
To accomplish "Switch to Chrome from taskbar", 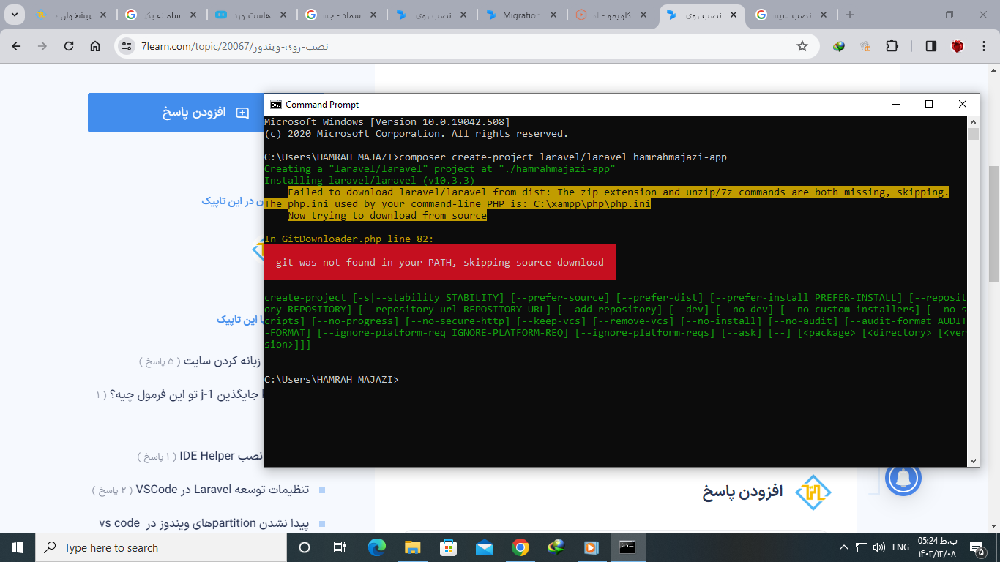I will point(520,547).
